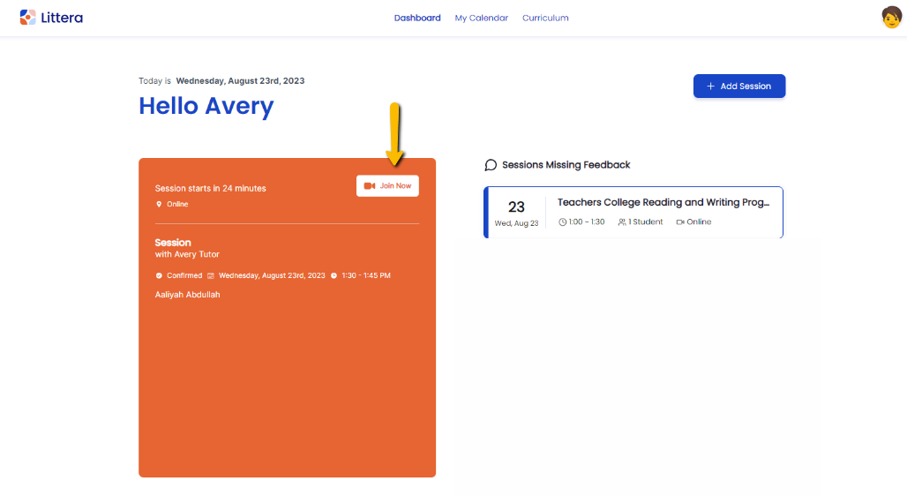907x496 pixels.
Task: Click the 23 Wed, Aug 23 date block
Action: coord(516,213)
